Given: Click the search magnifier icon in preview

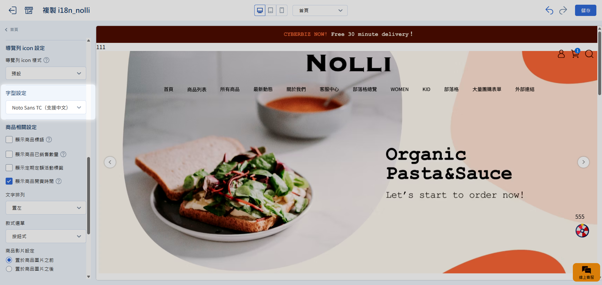Looking at the screenshot, I should click(589, 54).
